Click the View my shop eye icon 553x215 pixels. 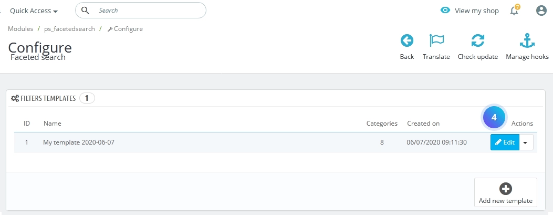click(x=445, y=10)
